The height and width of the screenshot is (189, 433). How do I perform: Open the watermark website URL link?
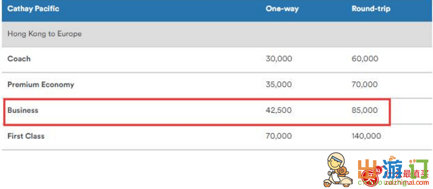point(393,182)
